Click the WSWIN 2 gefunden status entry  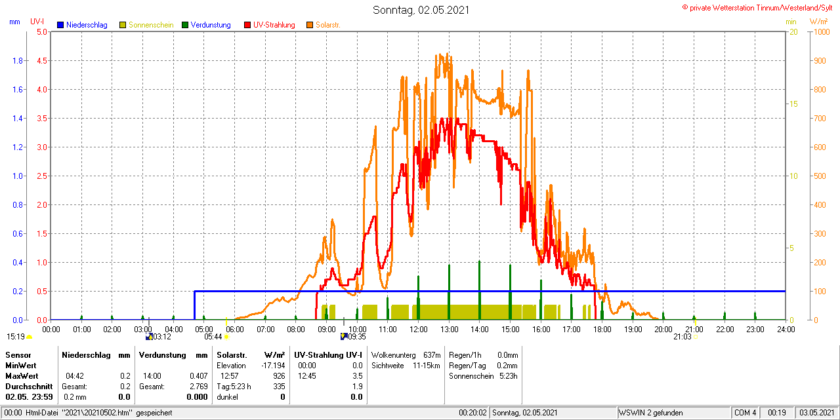click(652, 413)
